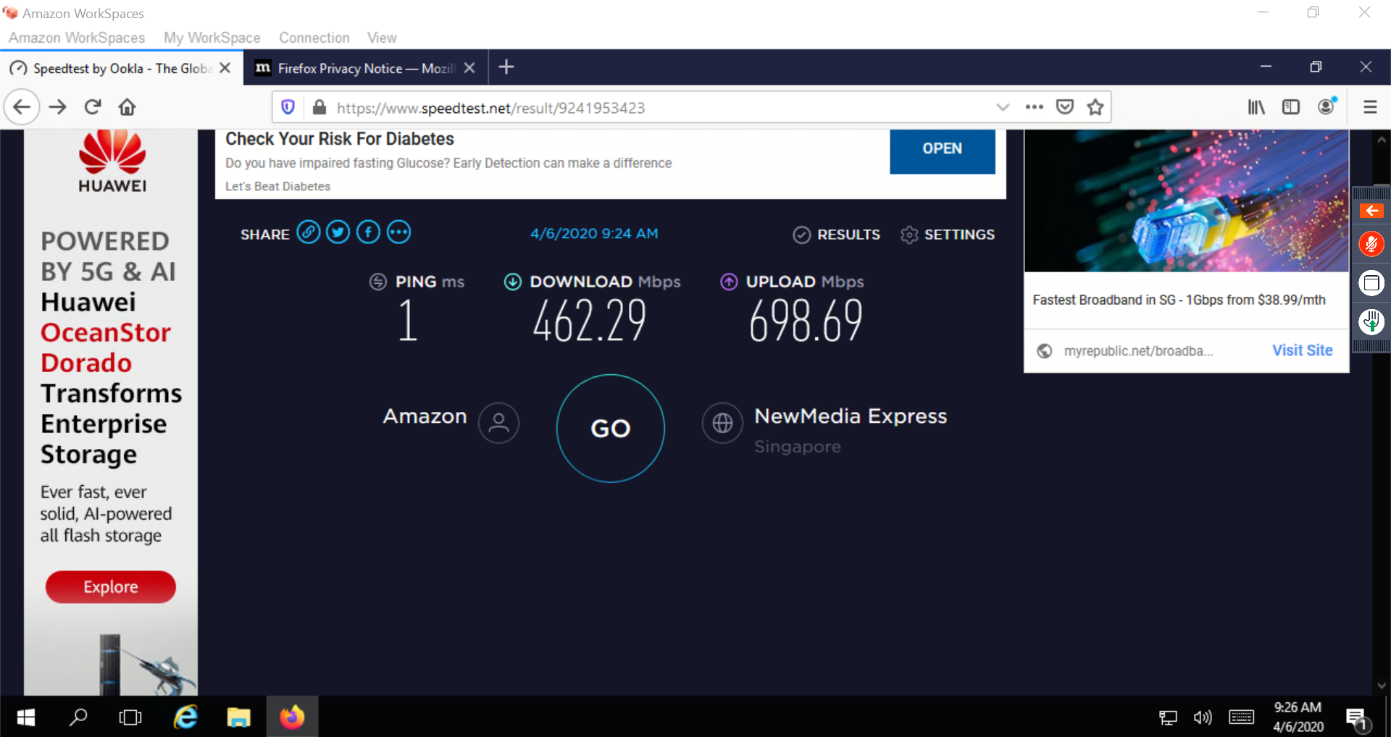The width and height of the screenshot is (1391, 737).
Task: Open a new browser tab
Action: click(506, 67)
